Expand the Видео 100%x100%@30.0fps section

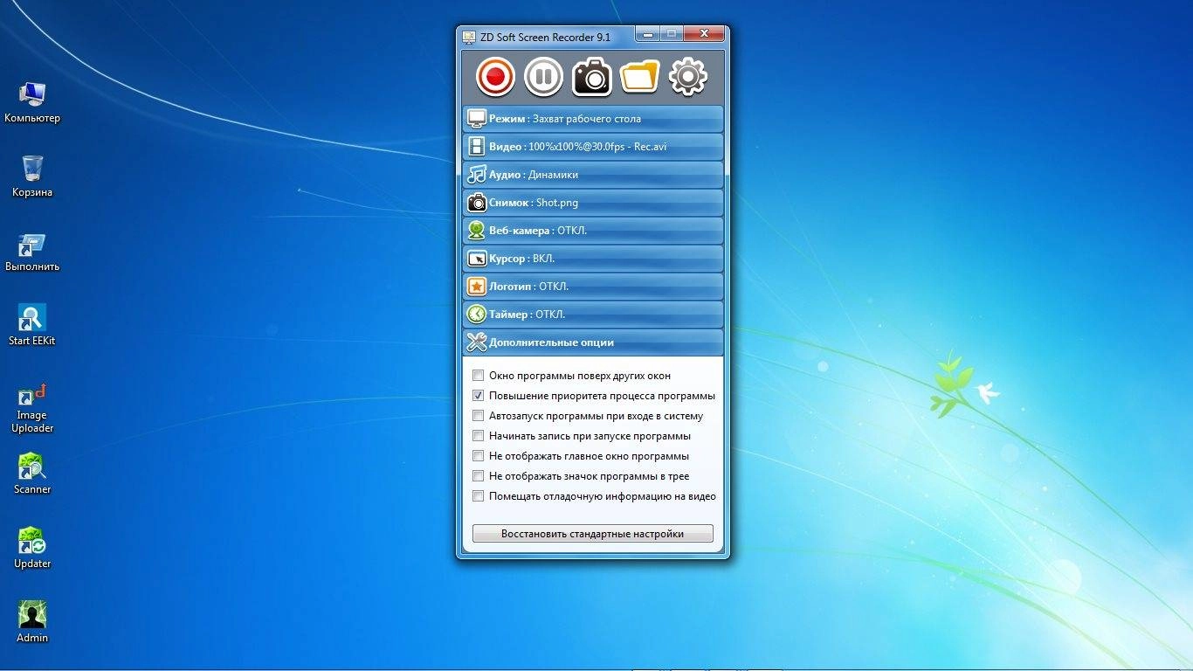(593, 147)
